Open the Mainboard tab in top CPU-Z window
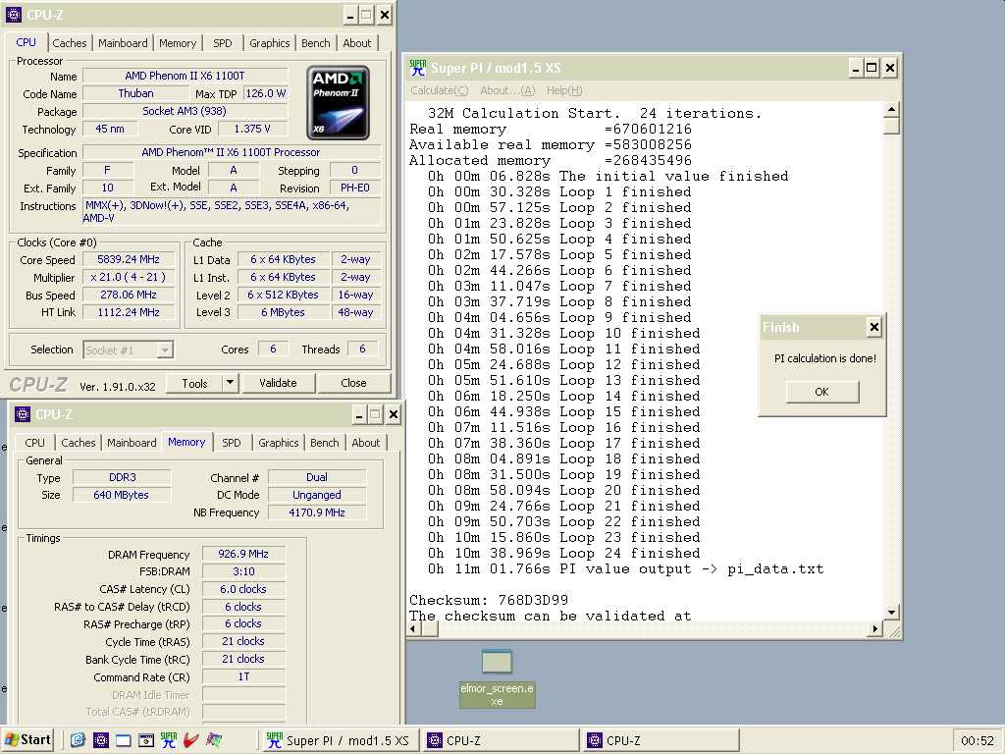The height and width of the screenshot is (754, 1005). point(123,43)
